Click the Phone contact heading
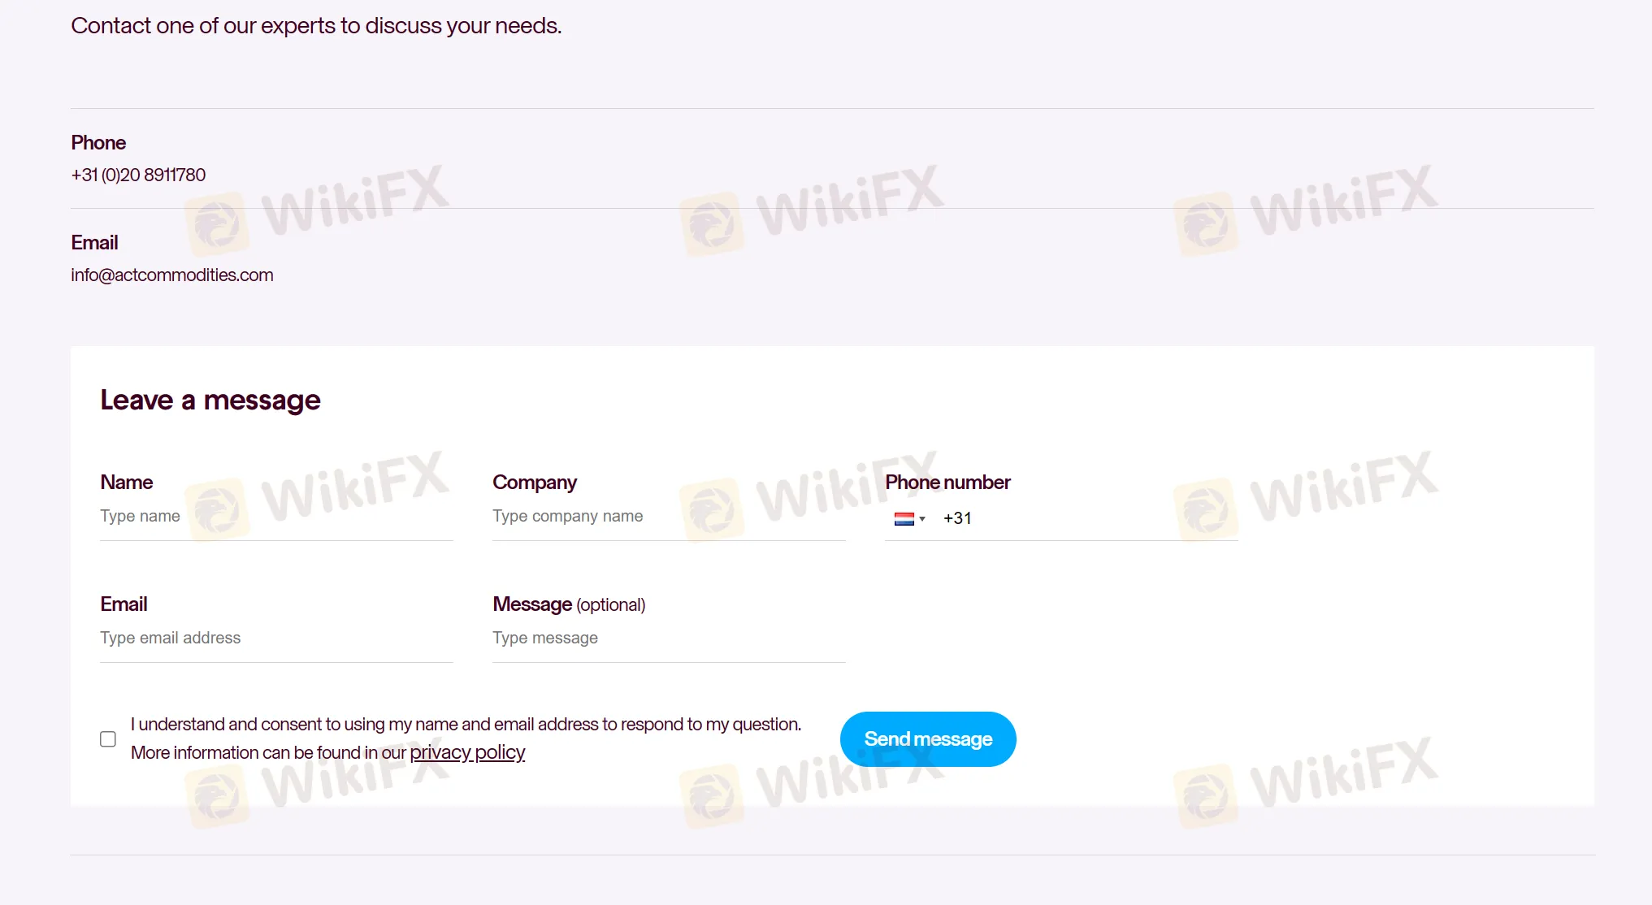 pyautogui.click(x=98, y=143)
